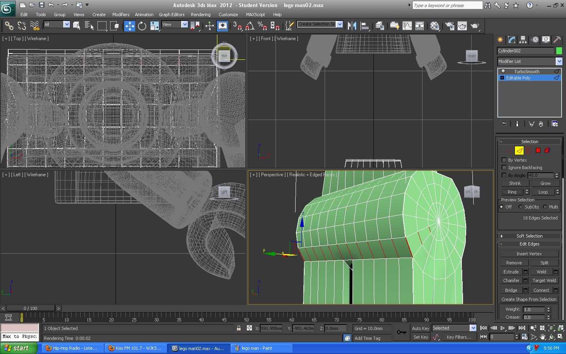Click the Render Production teapot icon
The height and width of the screenshot is (354, 566).
475,26
